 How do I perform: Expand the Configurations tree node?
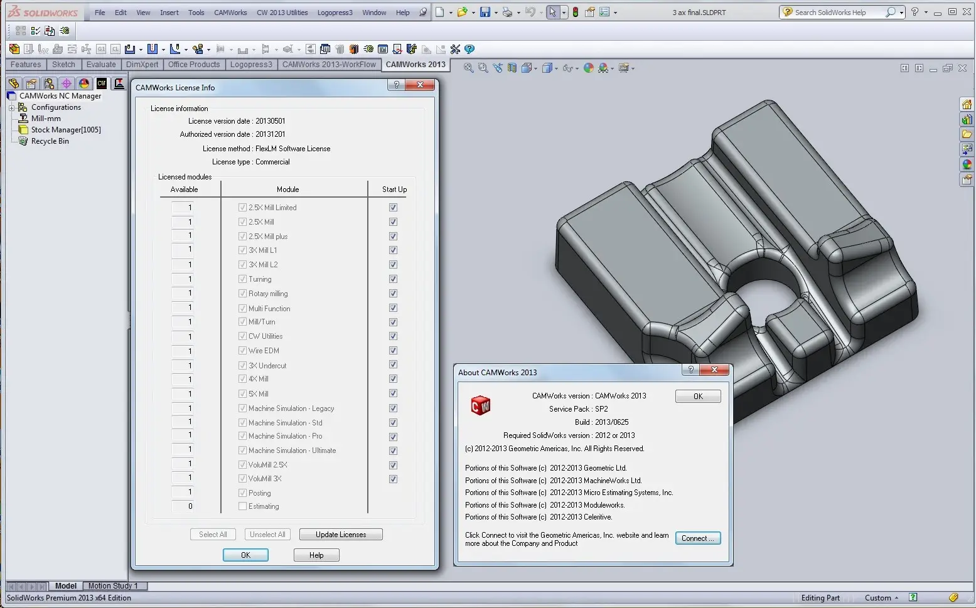(11, 108)
